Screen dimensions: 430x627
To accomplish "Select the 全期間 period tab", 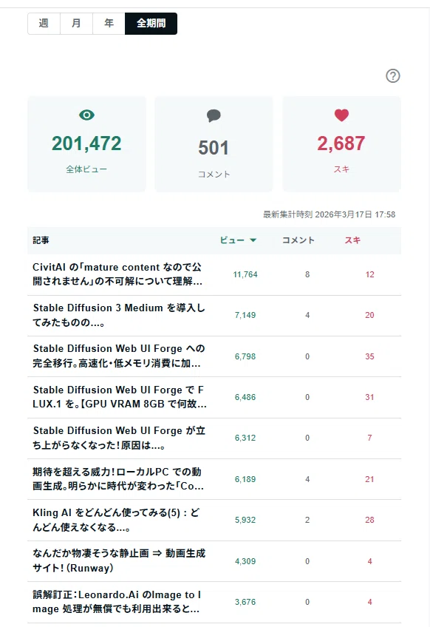I will (151, 24).
